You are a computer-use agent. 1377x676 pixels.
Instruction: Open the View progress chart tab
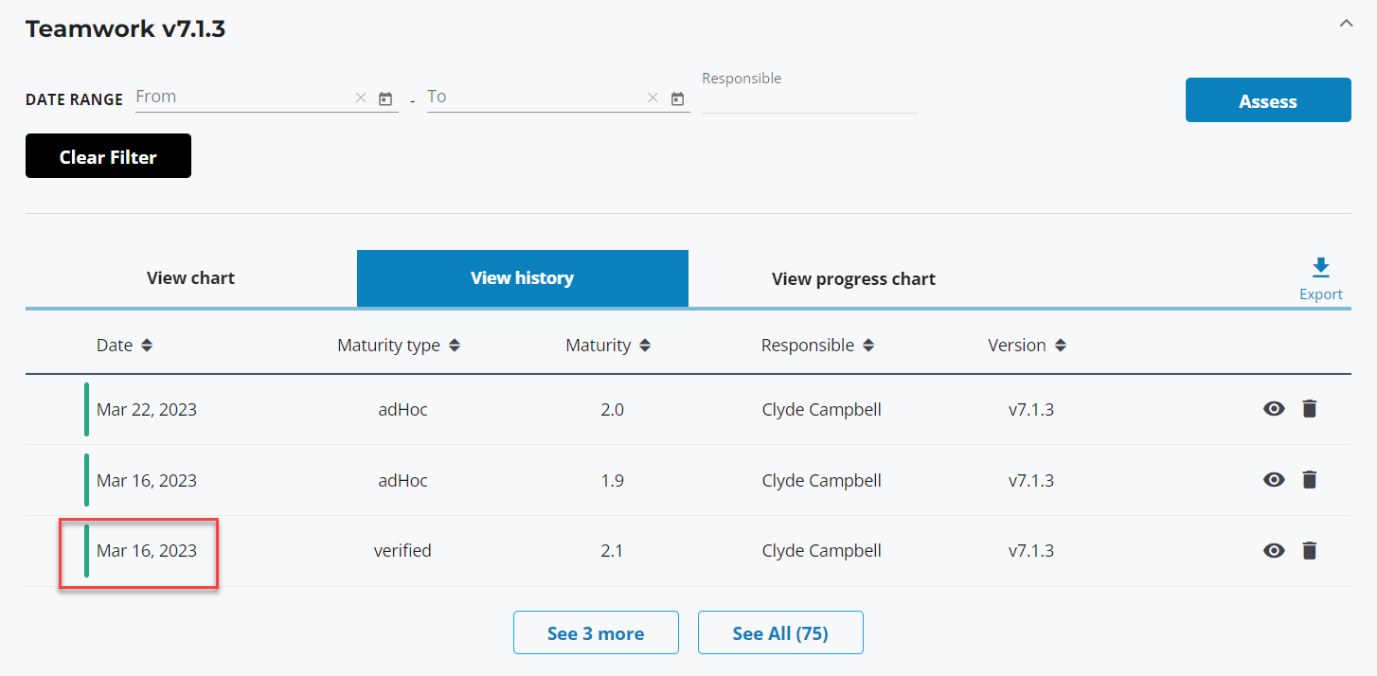[853, 279]
